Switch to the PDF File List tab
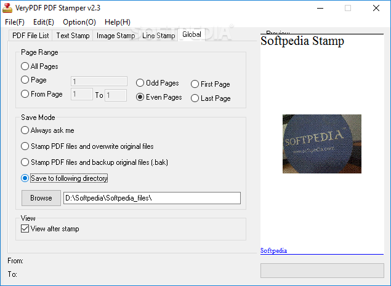Viewport: 391px width, 286px height. [x=30, y=36]
